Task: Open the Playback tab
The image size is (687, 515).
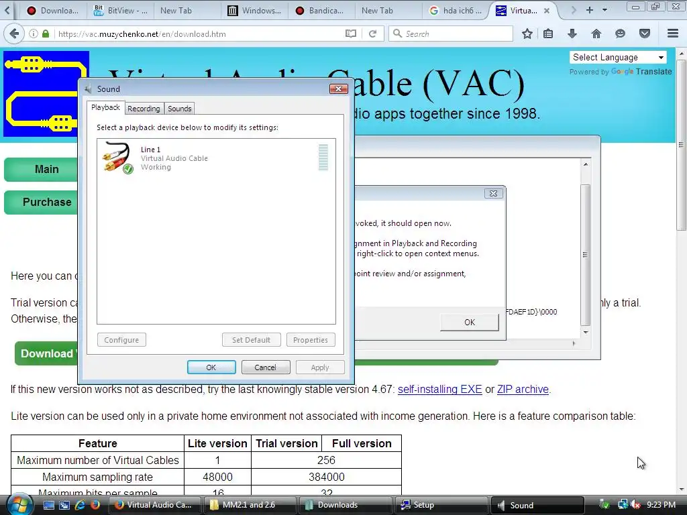Action: coord(105,108)
